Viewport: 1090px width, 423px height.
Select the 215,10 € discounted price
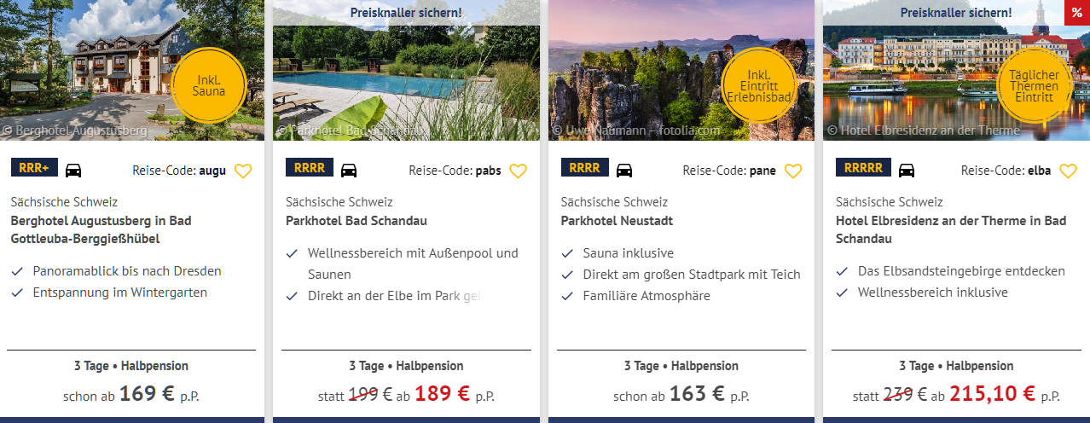pyautogui.click(x=992, y=394)
